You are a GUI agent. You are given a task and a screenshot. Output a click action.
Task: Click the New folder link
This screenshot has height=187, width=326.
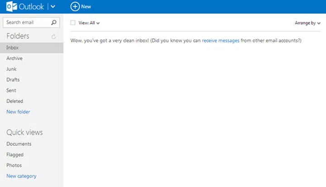(18, 112)
